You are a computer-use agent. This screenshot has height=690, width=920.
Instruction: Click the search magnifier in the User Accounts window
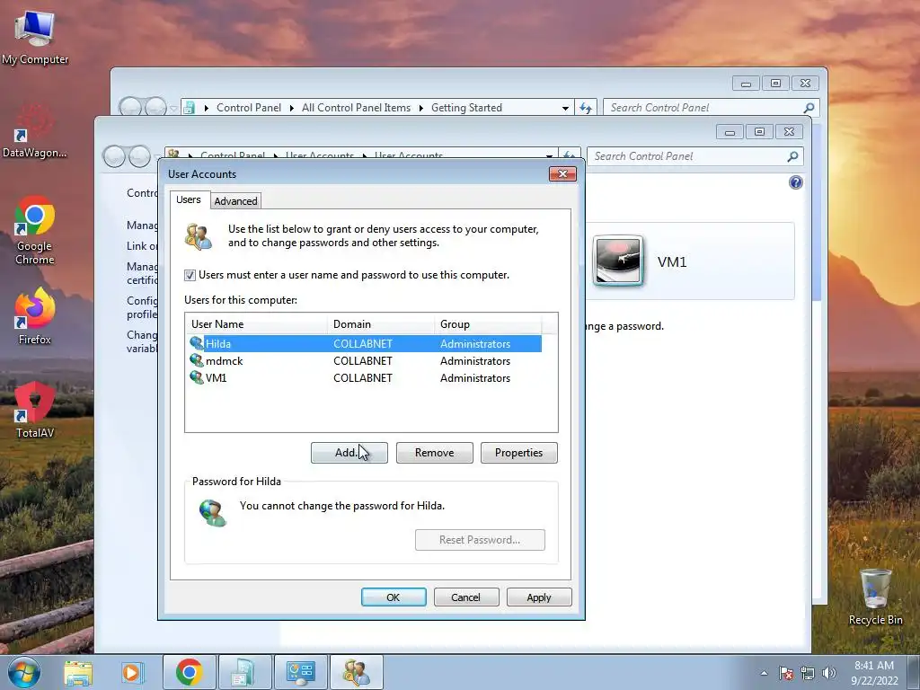tap(792, 156)
